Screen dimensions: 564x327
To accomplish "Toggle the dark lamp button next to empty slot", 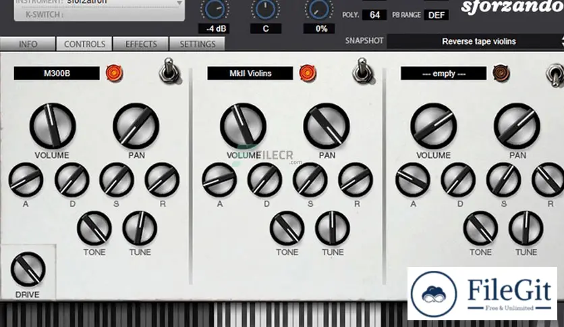I will click(x=501, y=73).
